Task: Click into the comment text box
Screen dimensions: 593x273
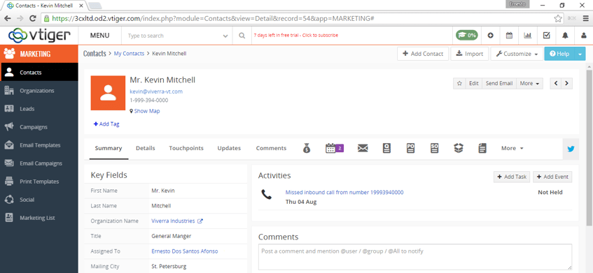Action: (415, 257)
